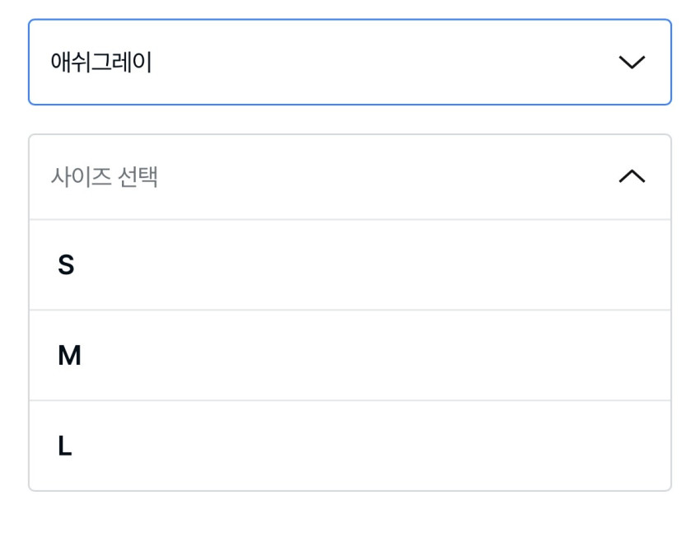Viewport: 700px width, 533px height.
Task: Expand color options using the down arrow
Action: point(632,63)
